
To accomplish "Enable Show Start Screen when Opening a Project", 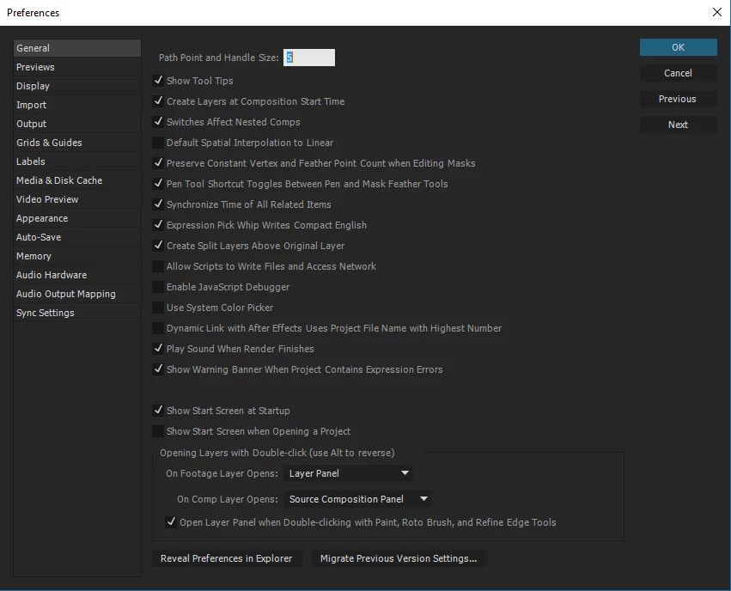I will click(x=158, y=431).
